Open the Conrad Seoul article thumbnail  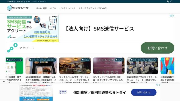(x=109, y=66)
